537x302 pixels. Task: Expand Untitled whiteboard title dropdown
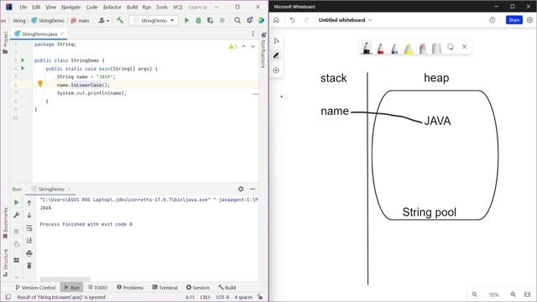(370, 20)
